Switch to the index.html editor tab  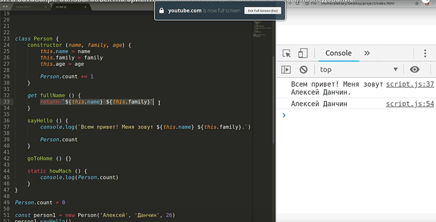point(23,7)
